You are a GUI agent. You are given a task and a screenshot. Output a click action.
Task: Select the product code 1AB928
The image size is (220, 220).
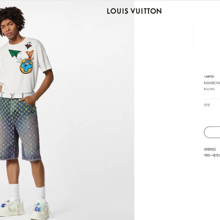(209, 76)
